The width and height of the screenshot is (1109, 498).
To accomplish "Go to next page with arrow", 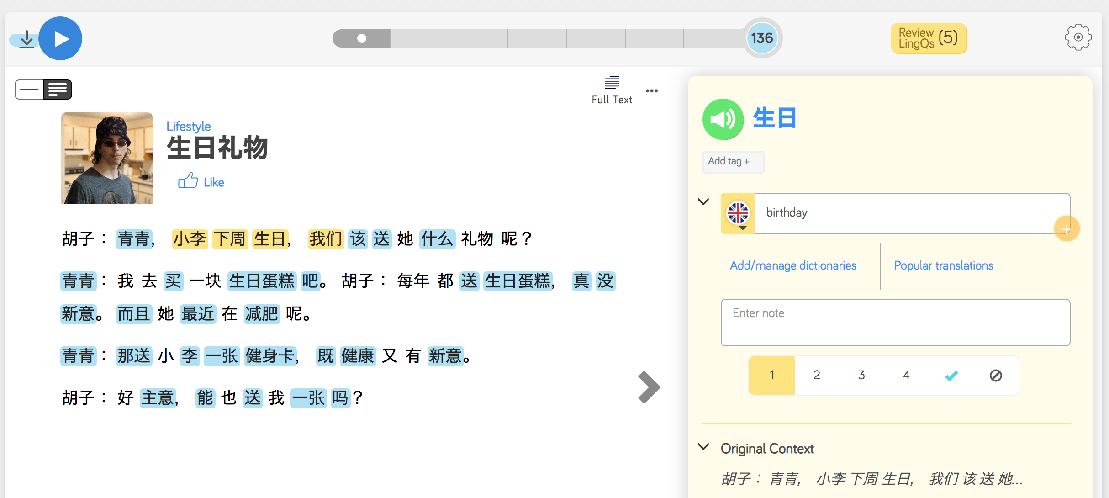I will 649,387.
